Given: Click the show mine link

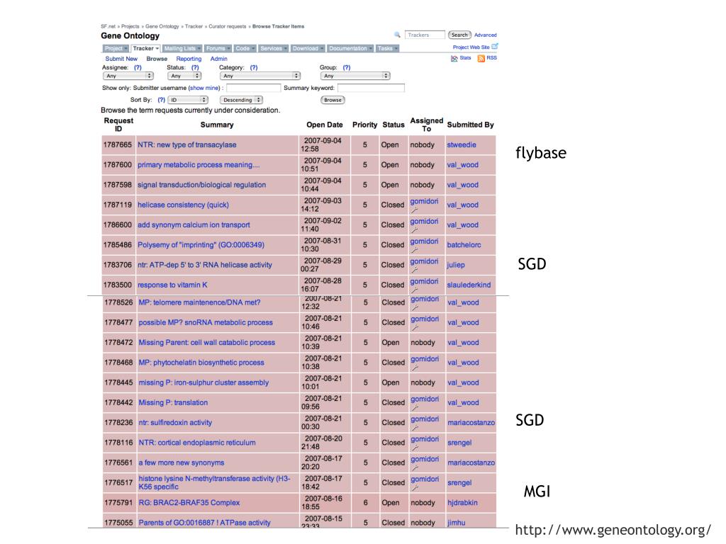Looking at the screenshot, I should [203, 88].
